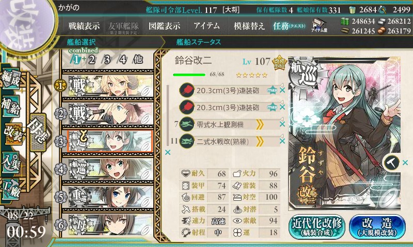
Task: Click the 改造 remodel button
Action: point(377,226)
